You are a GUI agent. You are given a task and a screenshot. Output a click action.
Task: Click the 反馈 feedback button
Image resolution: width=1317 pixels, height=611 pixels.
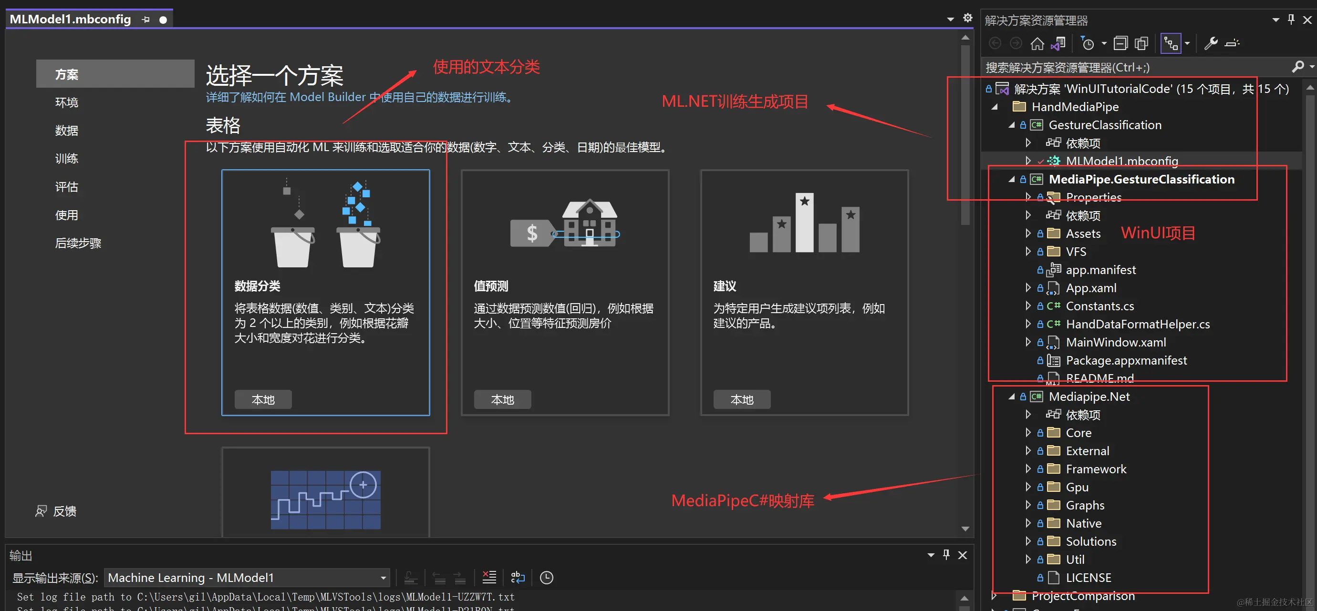(x=56, y=511)
